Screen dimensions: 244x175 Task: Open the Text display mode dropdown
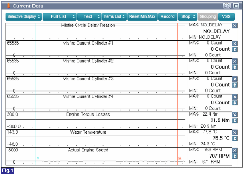tap(90, 17)
